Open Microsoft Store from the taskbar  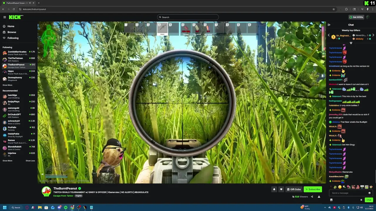tap(46, 207)
